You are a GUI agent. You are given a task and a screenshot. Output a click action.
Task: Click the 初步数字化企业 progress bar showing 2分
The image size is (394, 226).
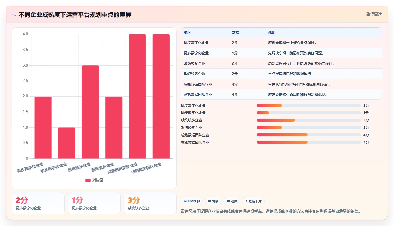(x=309, y=105)
